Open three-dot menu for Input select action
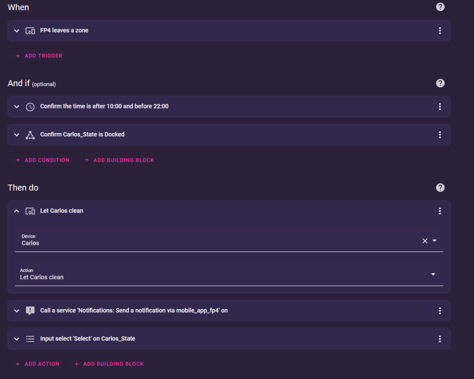Viewport: 474px width, 379px height. point(439,339)
